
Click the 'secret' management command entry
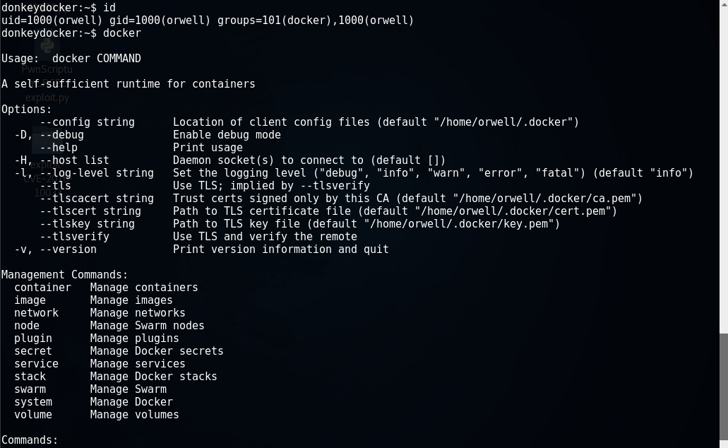(x=33, y=351)
